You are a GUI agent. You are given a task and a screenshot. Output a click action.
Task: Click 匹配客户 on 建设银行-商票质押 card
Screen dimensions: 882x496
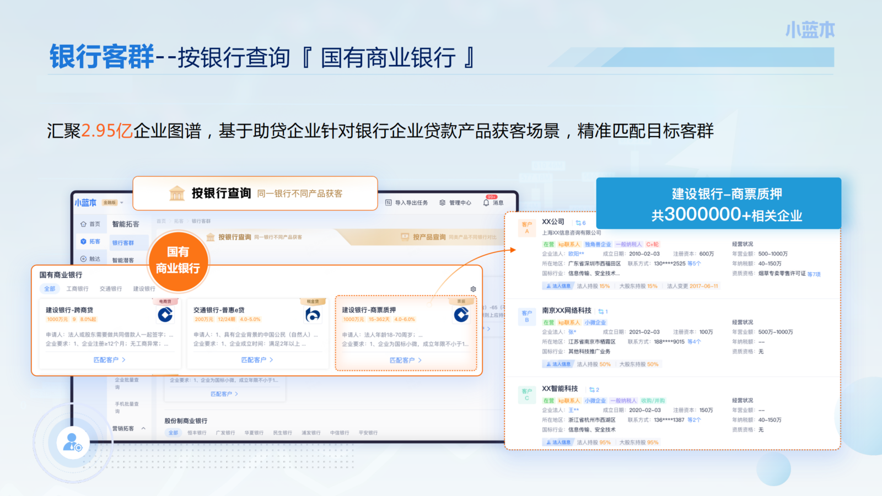(405, 360)
